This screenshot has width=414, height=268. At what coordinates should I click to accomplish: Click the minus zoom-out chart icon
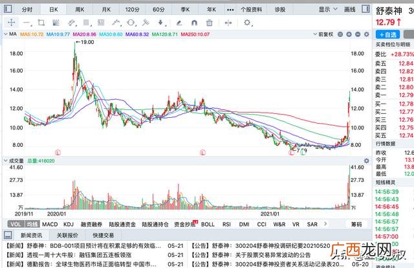[358, 34]
